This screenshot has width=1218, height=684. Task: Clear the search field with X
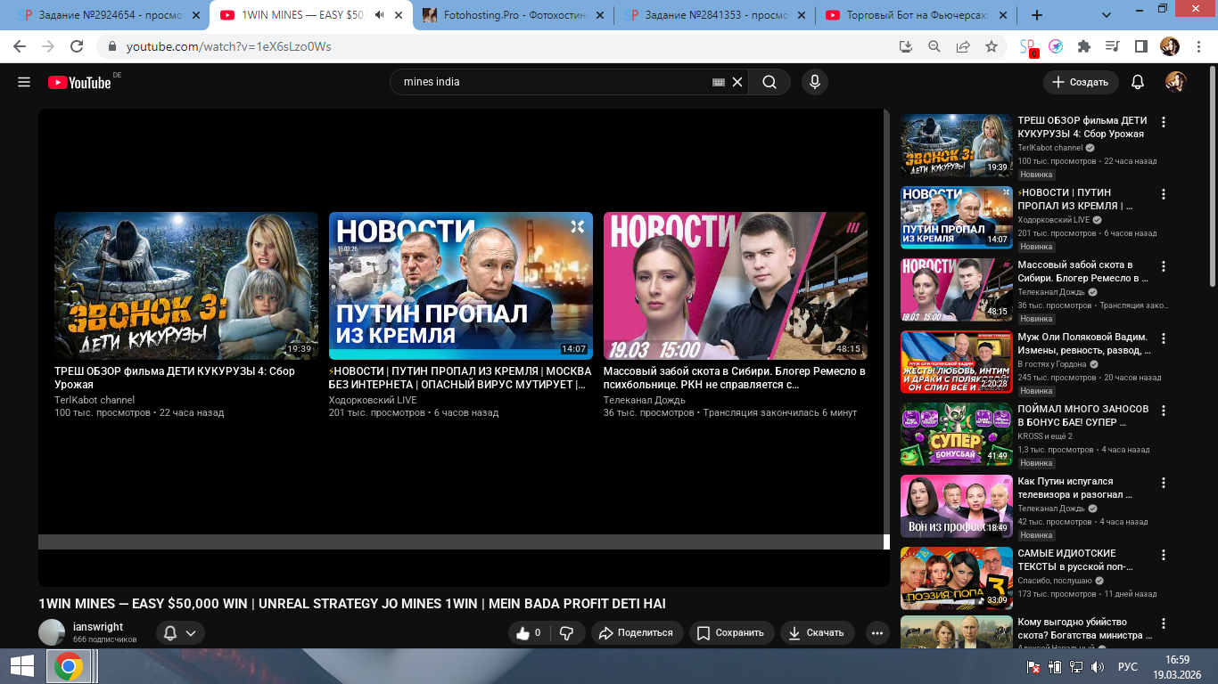[737, 82]
